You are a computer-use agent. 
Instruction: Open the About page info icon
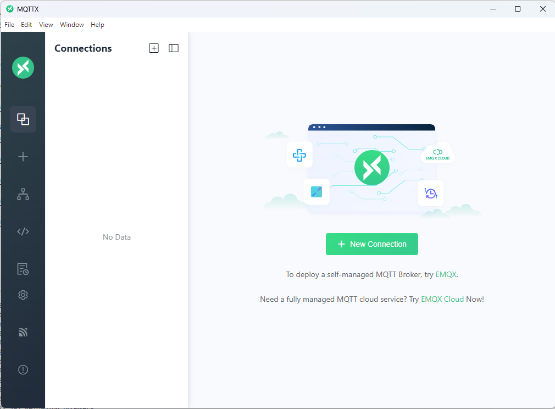point(23,370)
